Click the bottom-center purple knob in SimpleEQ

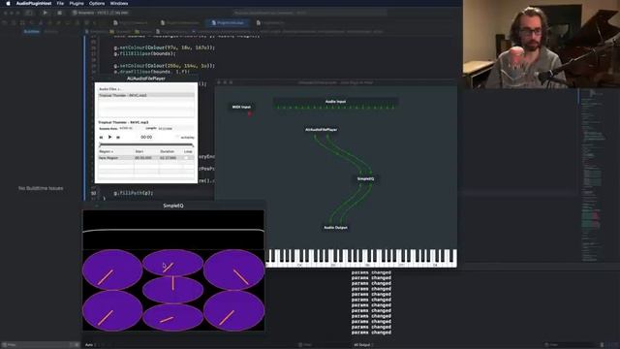pos(172,317)
